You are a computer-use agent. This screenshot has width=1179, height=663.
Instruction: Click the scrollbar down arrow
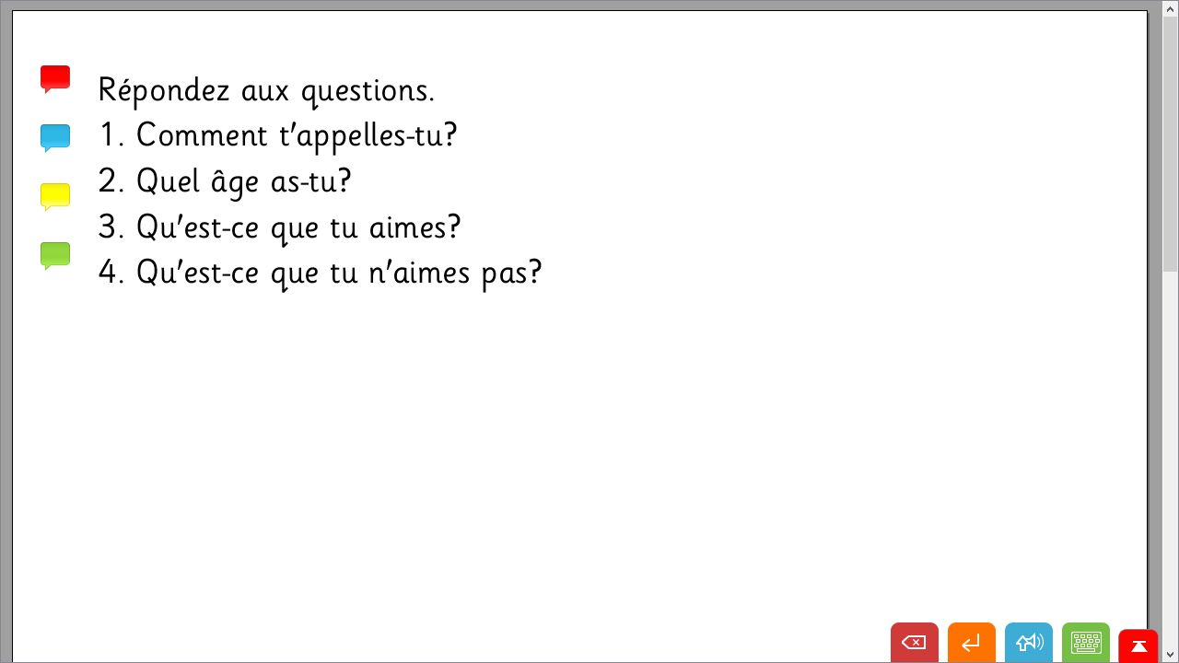[1171, 655]
